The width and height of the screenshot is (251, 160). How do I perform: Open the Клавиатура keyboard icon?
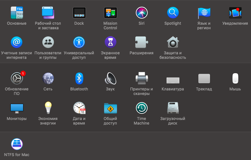pos(173,80)
